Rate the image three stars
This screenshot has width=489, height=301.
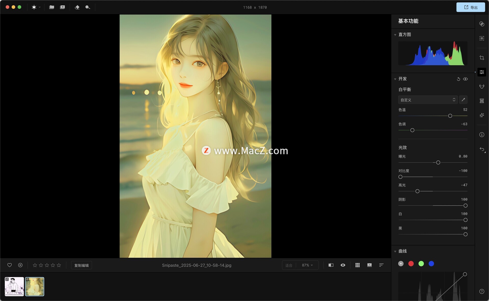47,265
